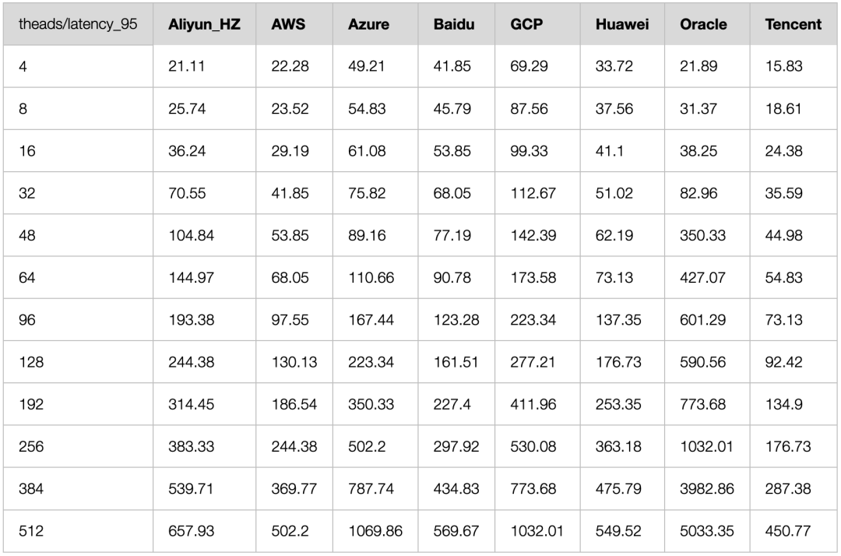Click the row label cell 128
The width and height of the screenshot is (841, 556).
point(79,362)
